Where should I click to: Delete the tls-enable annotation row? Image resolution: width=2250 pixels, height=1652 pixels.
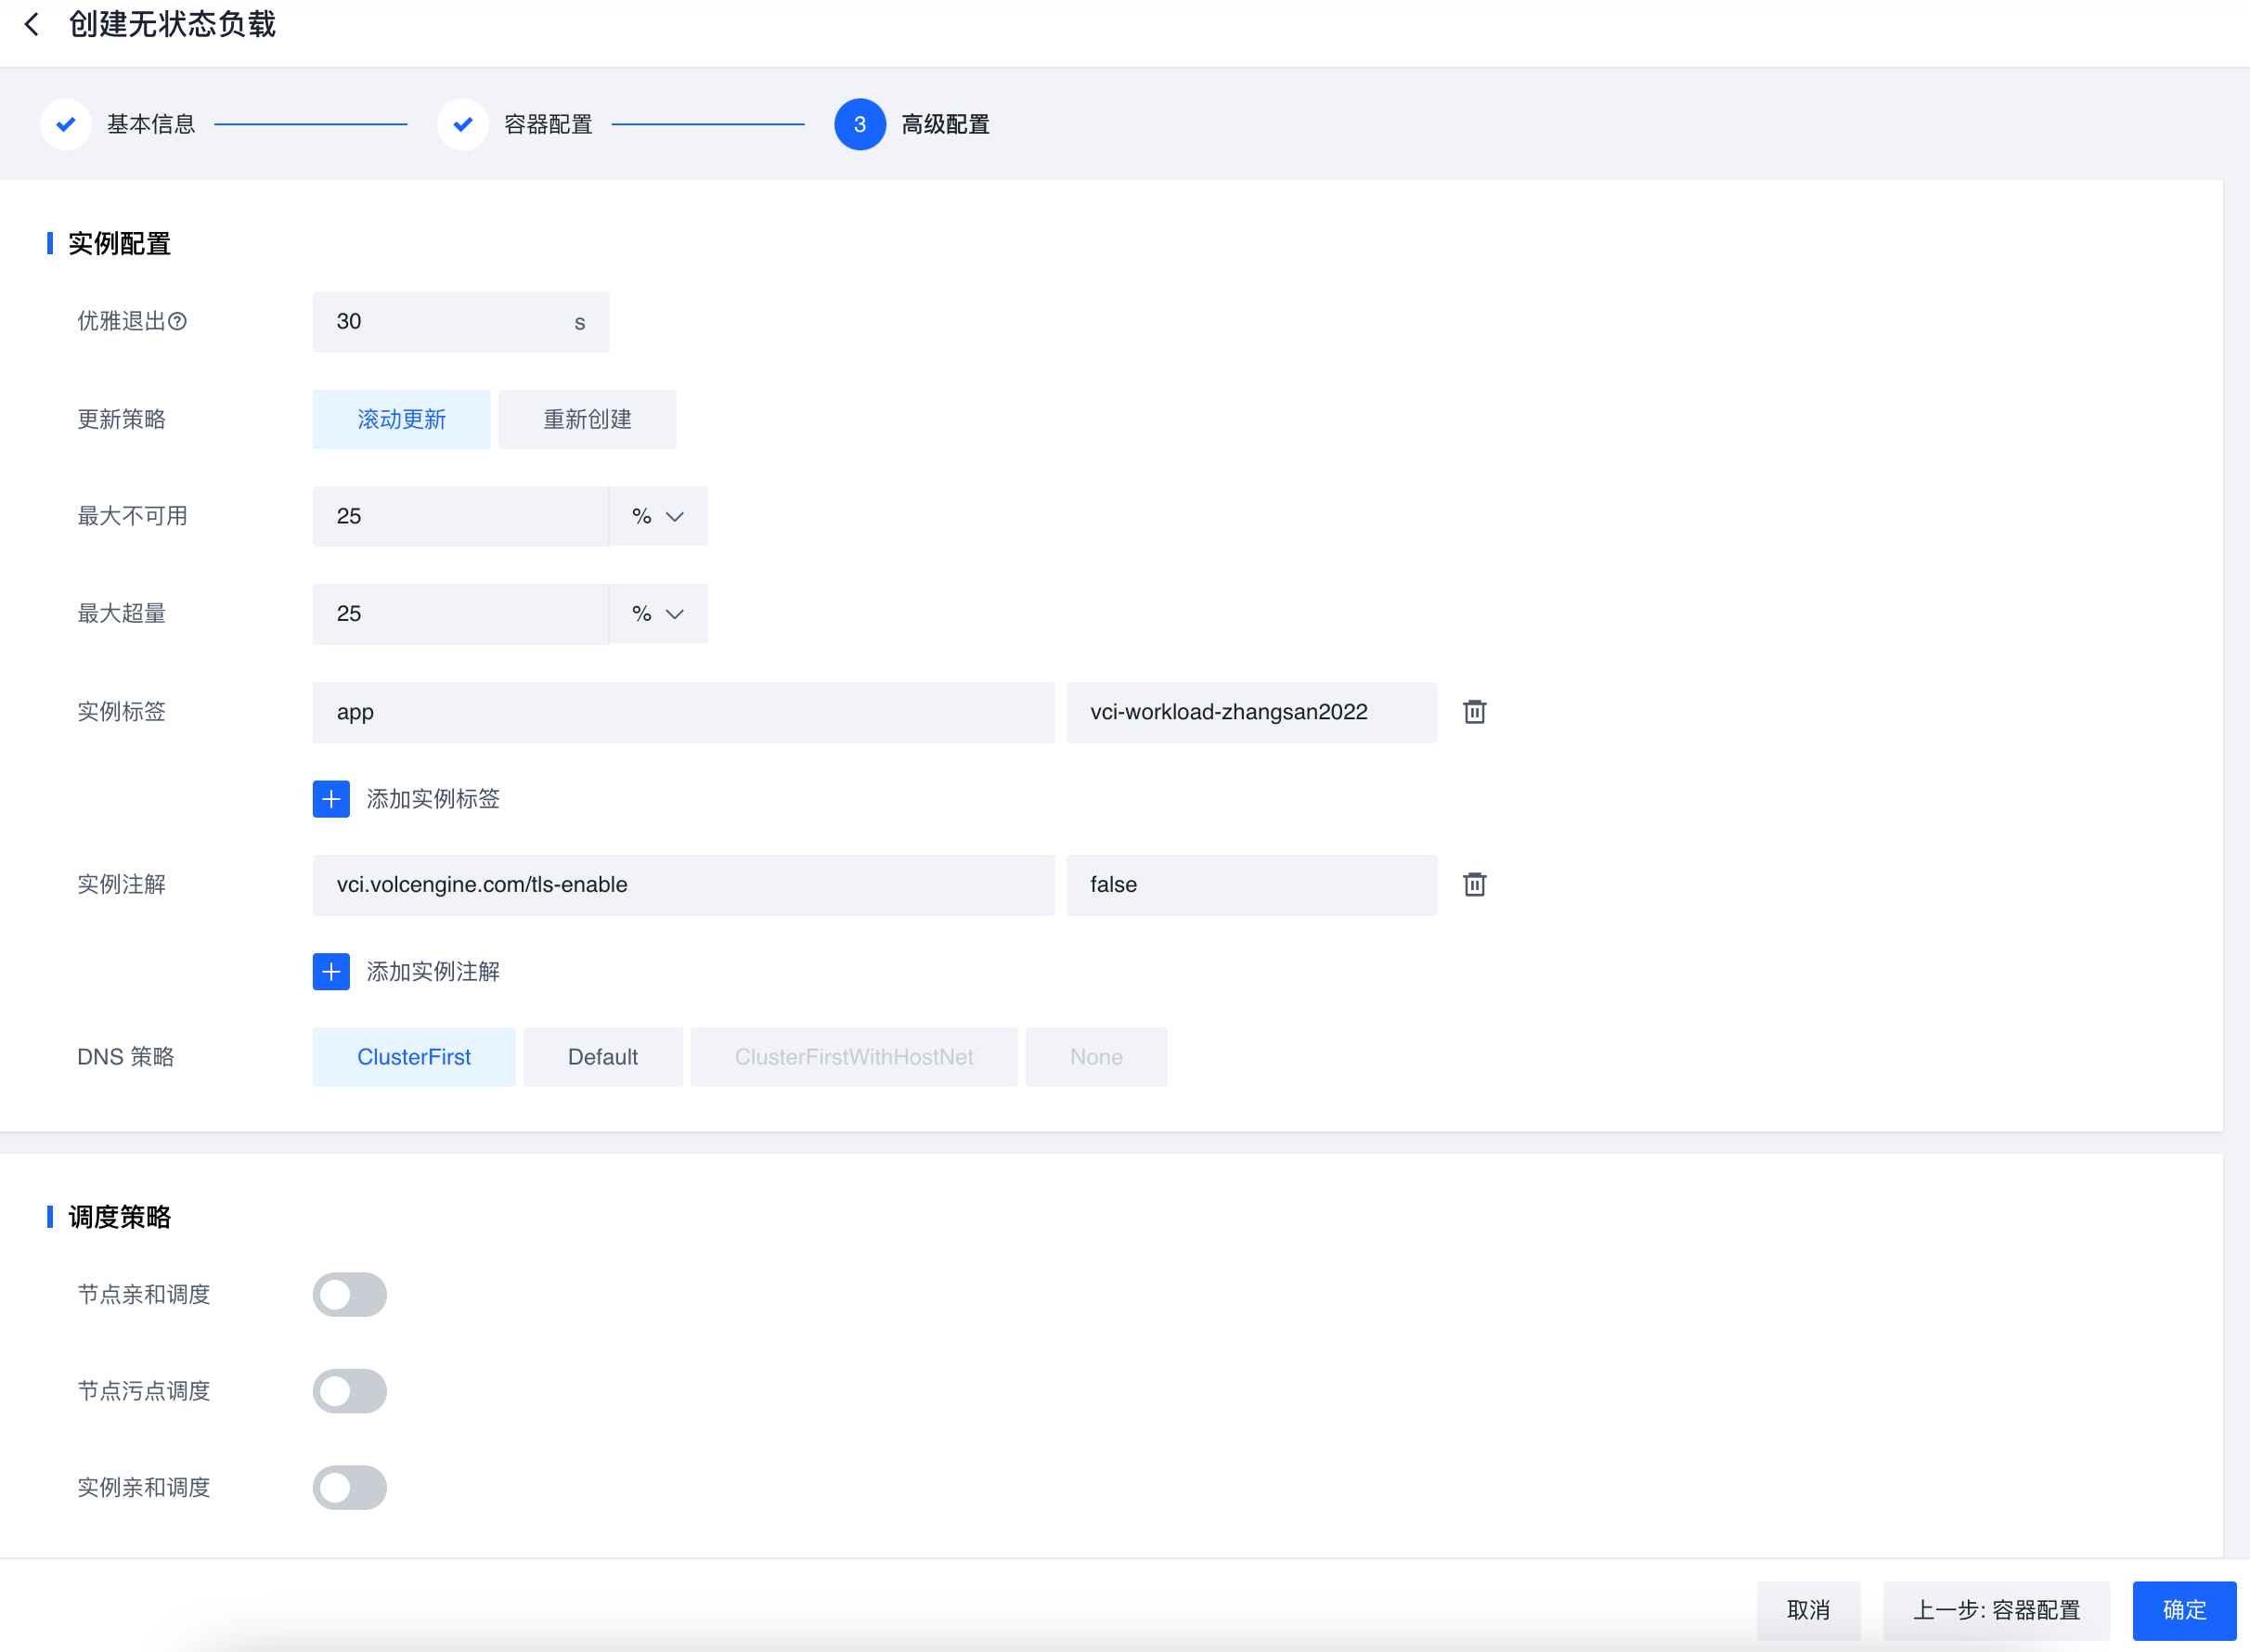[x=1474, y=884]
